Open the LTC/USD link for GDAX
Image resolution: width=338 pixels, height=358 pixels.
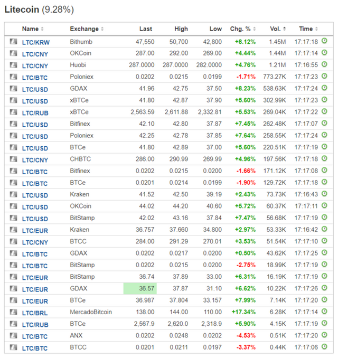(x=35, y=90)
